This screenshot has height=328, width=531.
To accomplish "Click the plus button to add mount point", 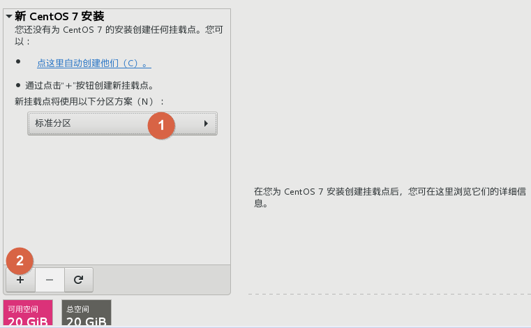I will click(x=20, y=280).
